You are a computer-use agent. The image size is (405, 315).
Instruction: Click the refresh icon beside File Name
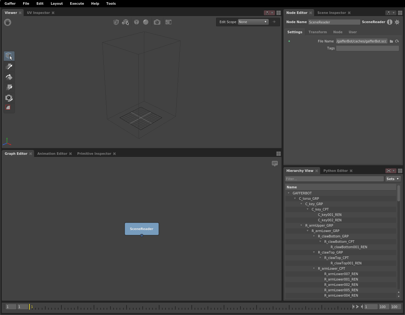(397, 41)
